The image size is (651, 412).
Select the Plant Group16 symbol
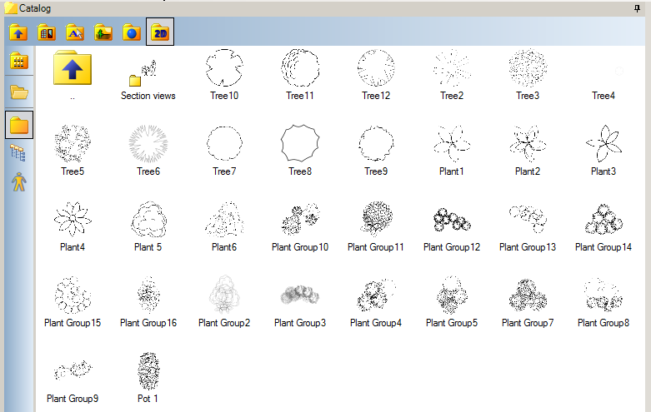coord(148,295)
